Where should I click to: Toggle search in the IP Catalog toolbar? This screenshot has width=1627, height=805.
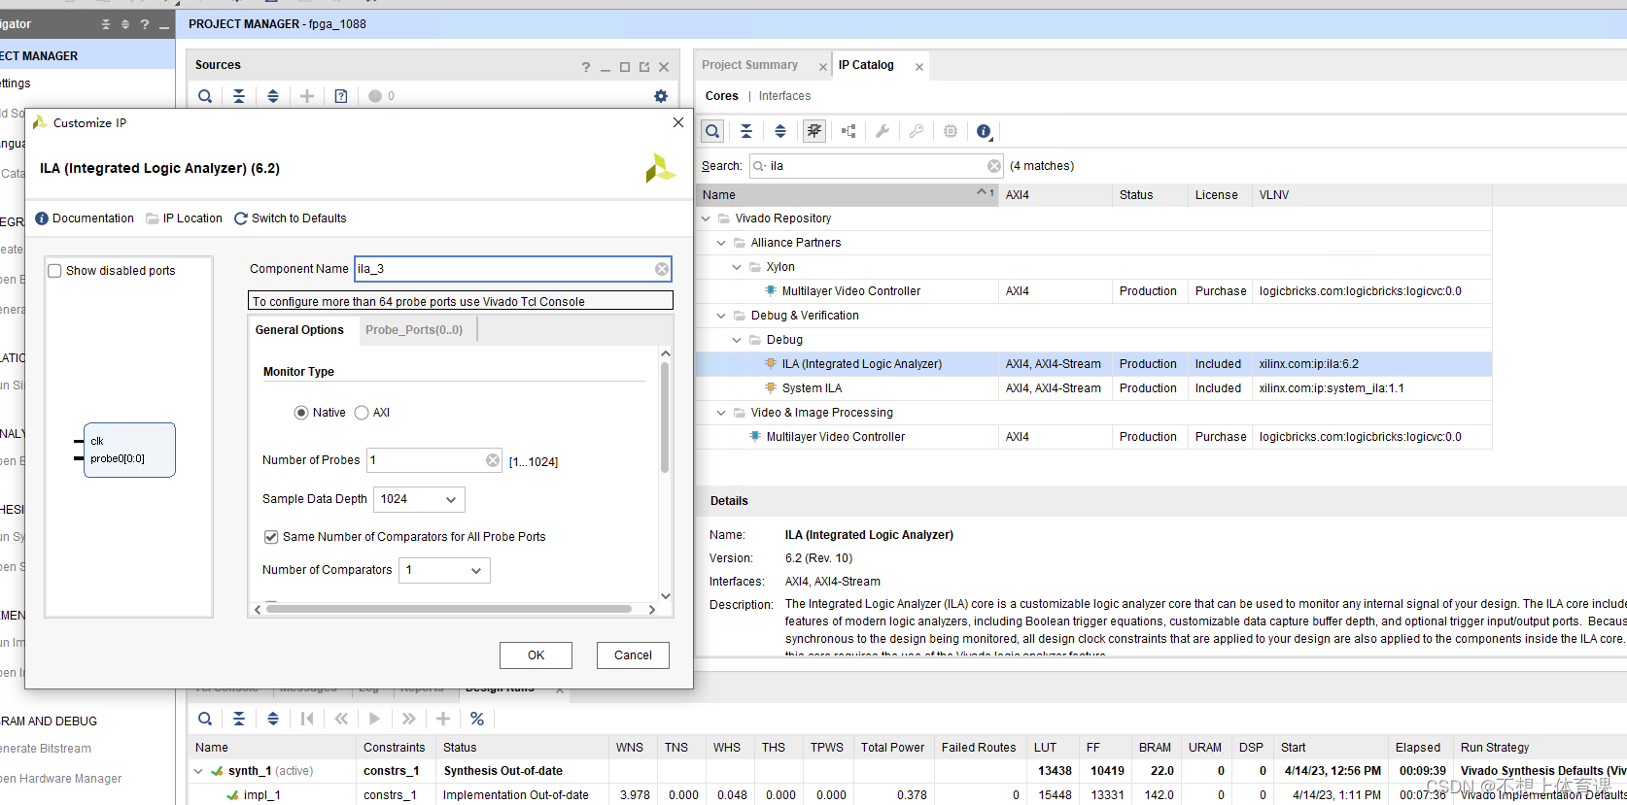coord(712,131)
